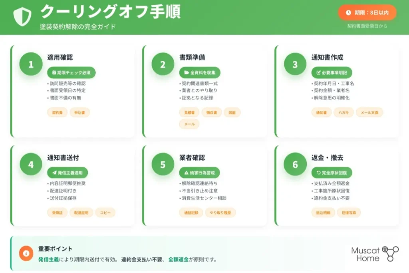Click the 必要事項明記 green badge

pos(332,73)
